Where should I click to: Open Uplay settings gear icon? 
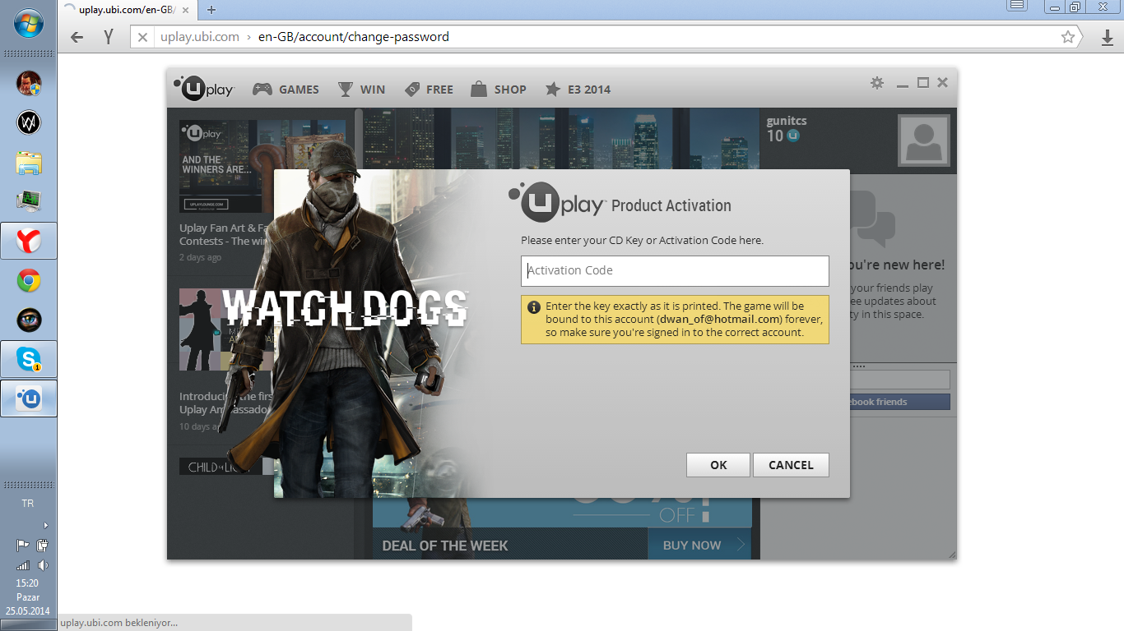(877, 83)
